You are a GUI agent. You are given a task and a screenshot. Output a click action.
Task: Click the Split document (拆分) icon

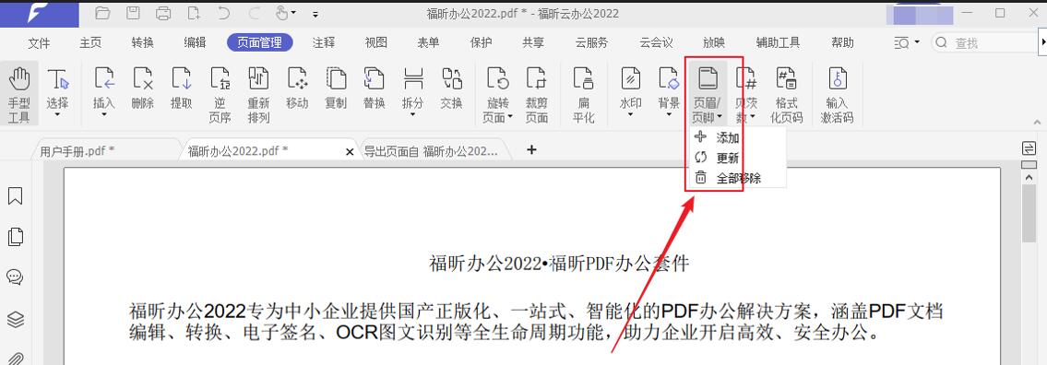pos(413,79)
